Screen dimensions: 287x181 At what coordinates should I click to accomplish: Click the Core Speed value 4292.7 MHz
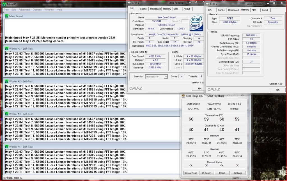pyautogui.click(x=155, y=56)
